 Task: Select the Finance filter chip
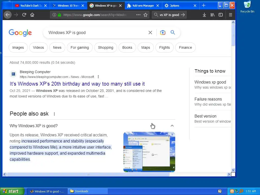tap(185, 47)
